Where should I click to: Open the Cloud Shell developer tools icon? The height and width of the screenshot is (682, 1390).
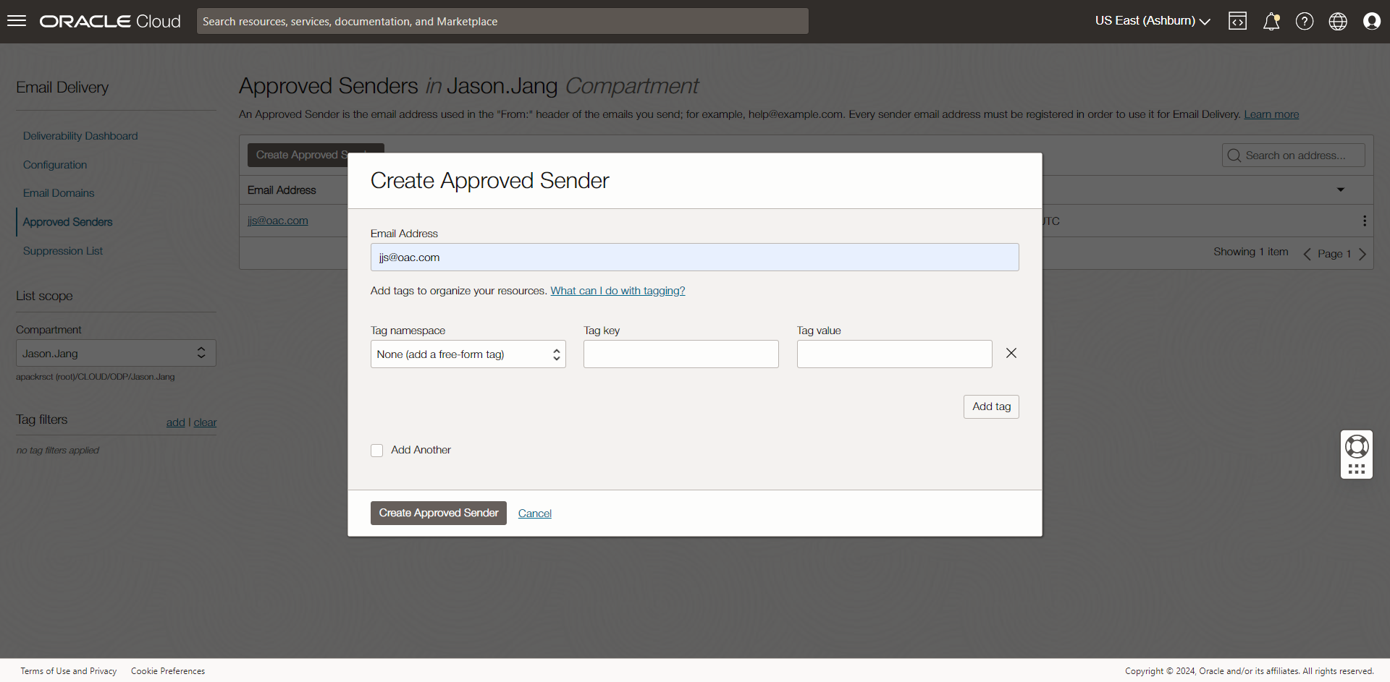[1237, 21]
